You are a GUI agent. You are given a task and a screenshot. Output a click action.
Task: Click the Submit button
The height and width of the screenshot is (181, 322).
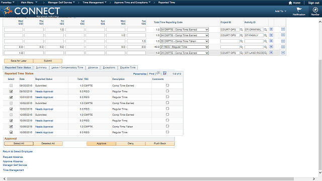pyautogui.click(x=48, y=61)
